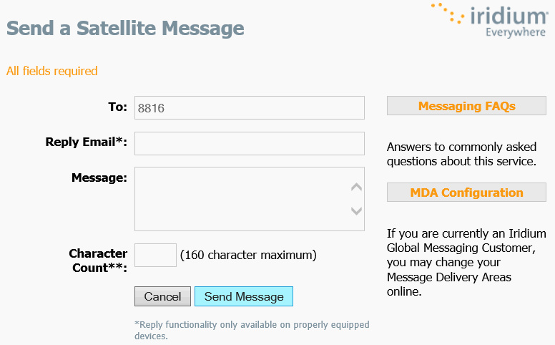The image size is (555, 345).
Task: Cancel the satellite message form
Action: 162,296
